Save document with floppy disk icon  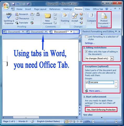tap(13, 4)
